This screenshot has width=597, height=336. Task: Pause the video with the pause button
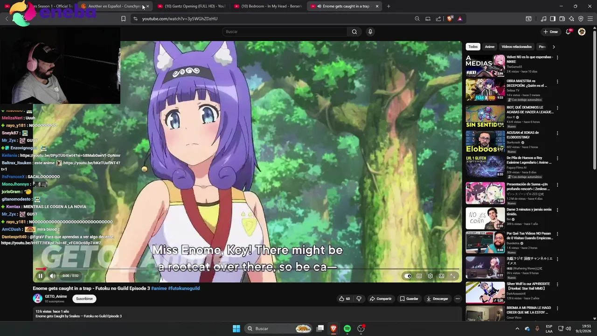tap(40, 276)
